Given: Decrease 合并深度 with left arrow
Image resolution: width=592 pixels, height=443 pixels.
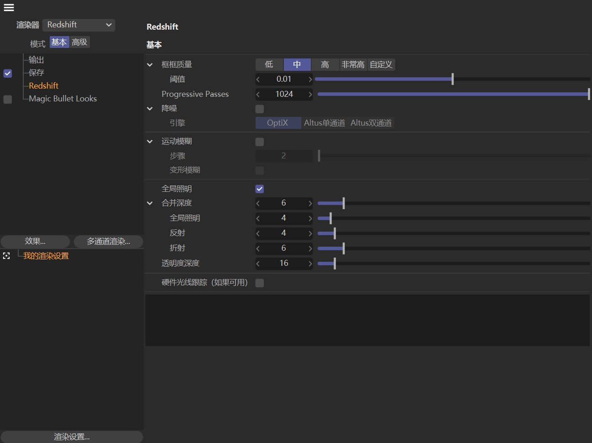Looking at the screenshot, I should (x=258, y=203).
